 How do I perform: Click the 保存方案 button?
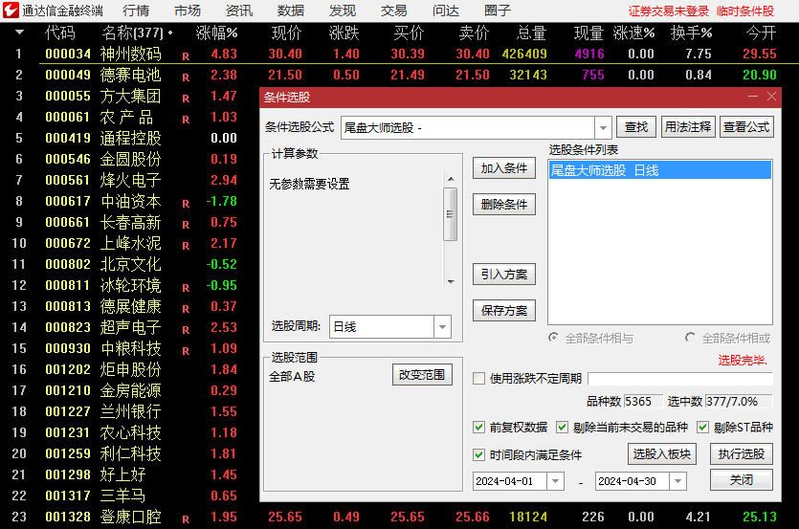tap(504, 310)
